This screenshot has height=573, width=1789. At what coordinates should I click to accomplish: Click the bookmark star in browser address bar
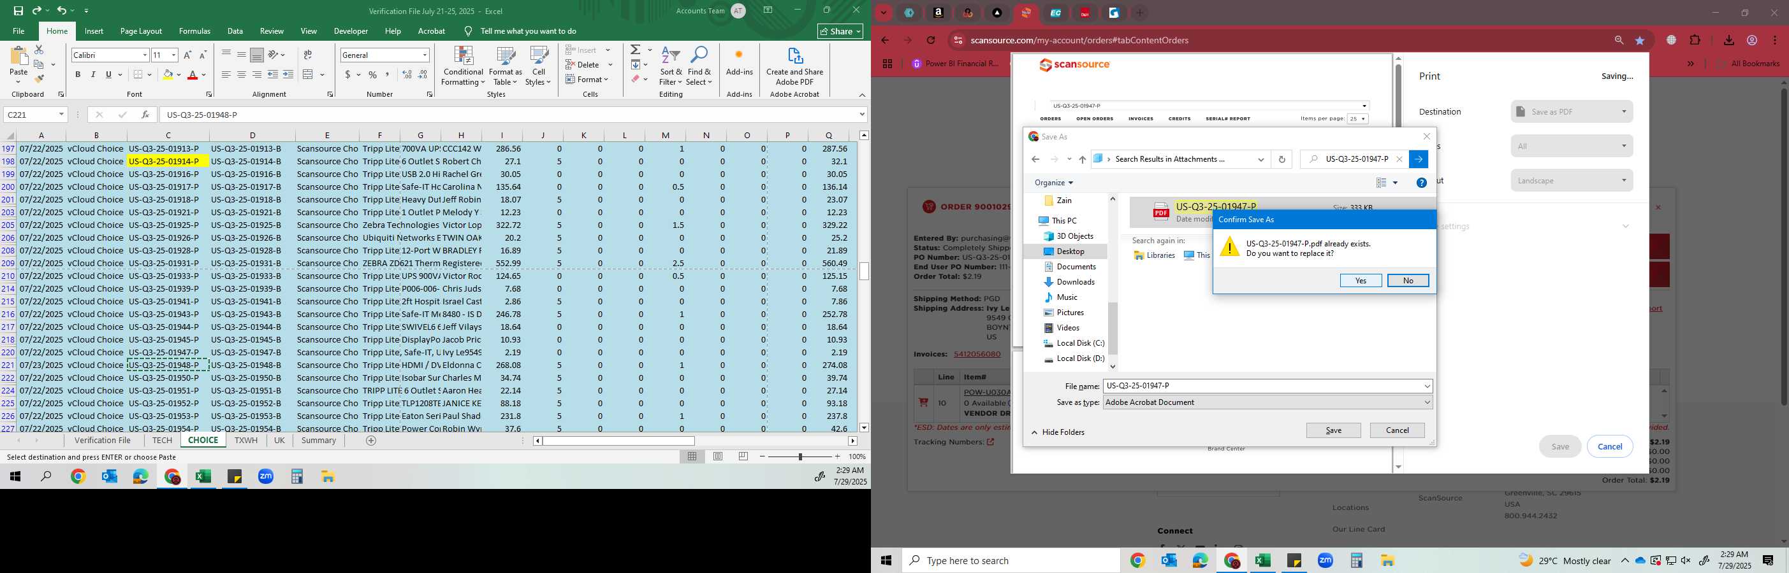[x=1640, y=40]
